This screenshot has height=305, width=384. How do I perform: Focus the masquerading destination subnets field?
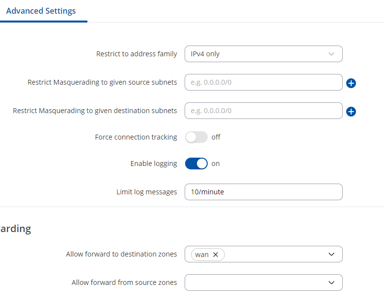pyautogui.click(x=264, y=111)
